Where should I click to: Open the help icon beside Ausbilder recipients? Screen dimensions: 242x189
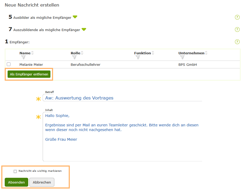coord(237,17)
